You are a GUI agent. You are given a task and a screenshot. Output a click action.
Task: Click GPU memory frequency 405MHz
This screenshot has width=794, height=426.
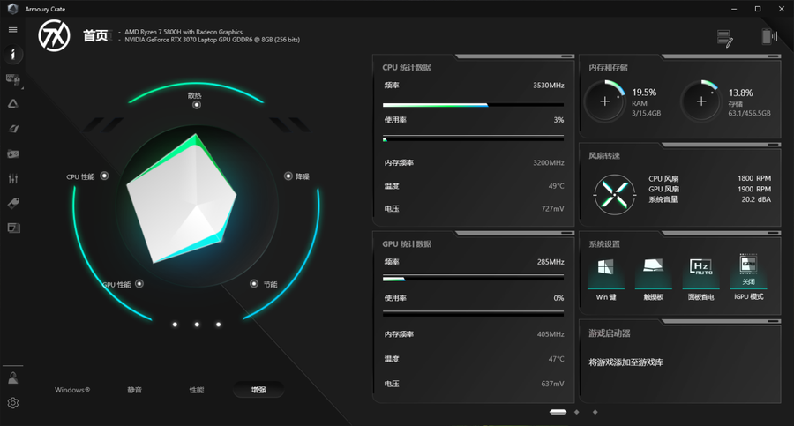click(x=551, y=334)
